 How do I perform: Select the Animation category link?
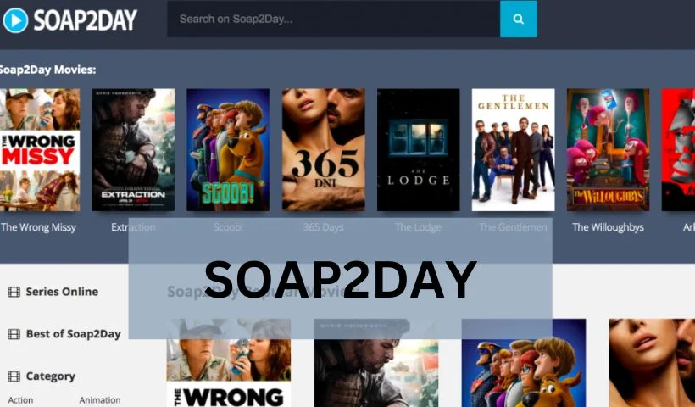(100, 400)
